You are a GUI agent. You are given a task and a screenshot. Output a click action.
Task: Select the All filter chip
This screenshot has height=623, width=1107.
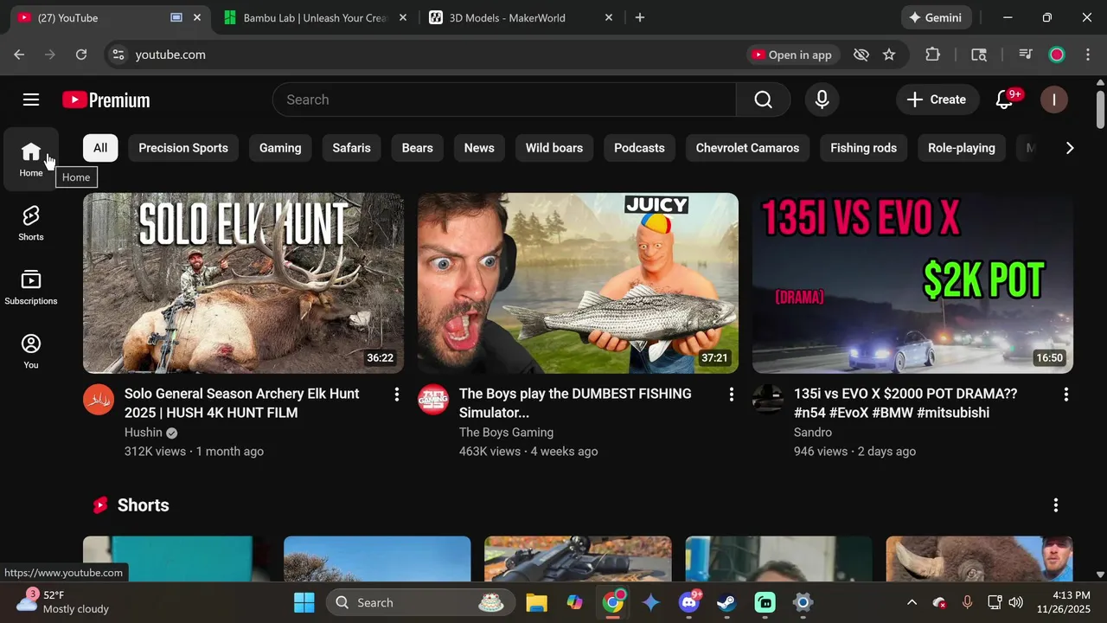coord(100,148)
